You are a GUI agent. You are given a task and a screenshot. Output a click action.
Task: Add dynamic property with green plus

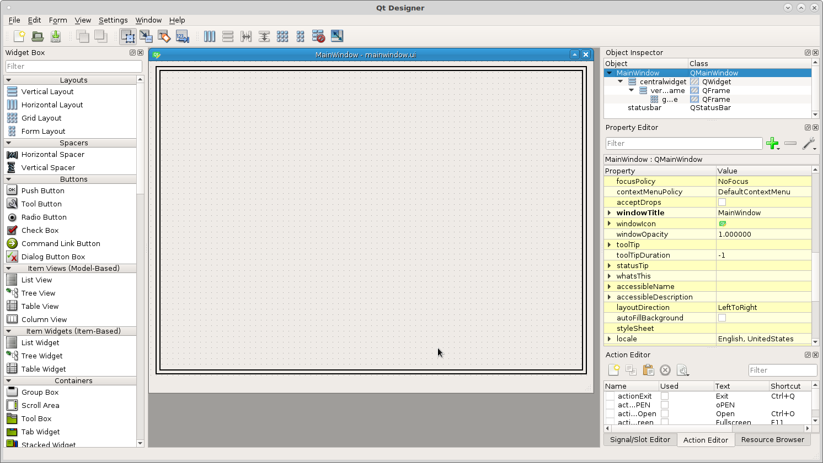pyautogui.click(x=773, y=144)
